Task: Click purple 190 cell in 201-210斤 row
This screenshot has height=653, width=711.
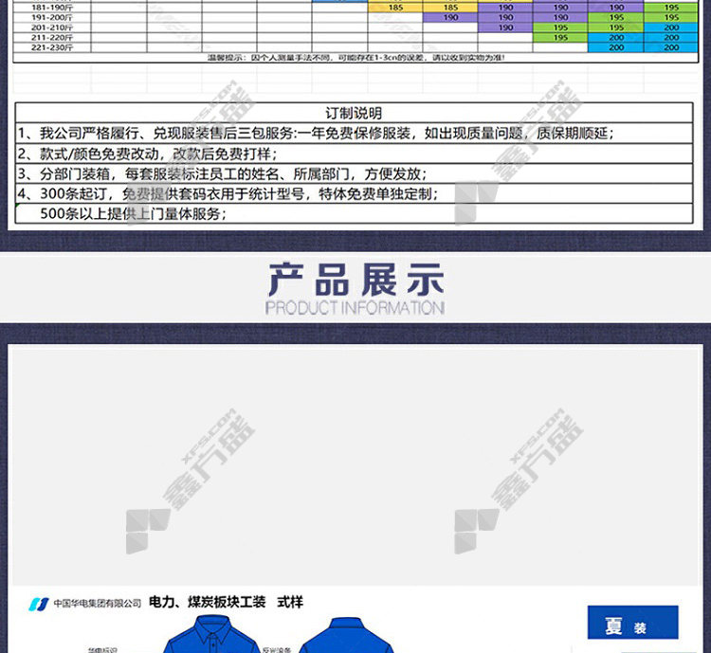Action: click(x=505, y=27)
